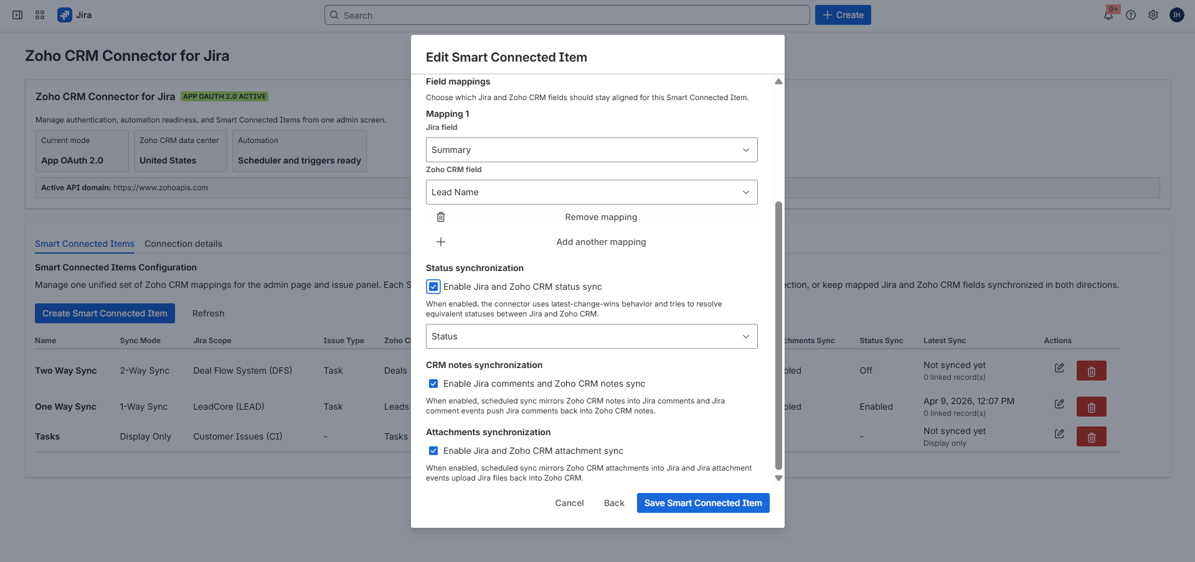Open the Jira field Summary dropdown
This screenshot has width=1195, height=562.
click(592, 150)
